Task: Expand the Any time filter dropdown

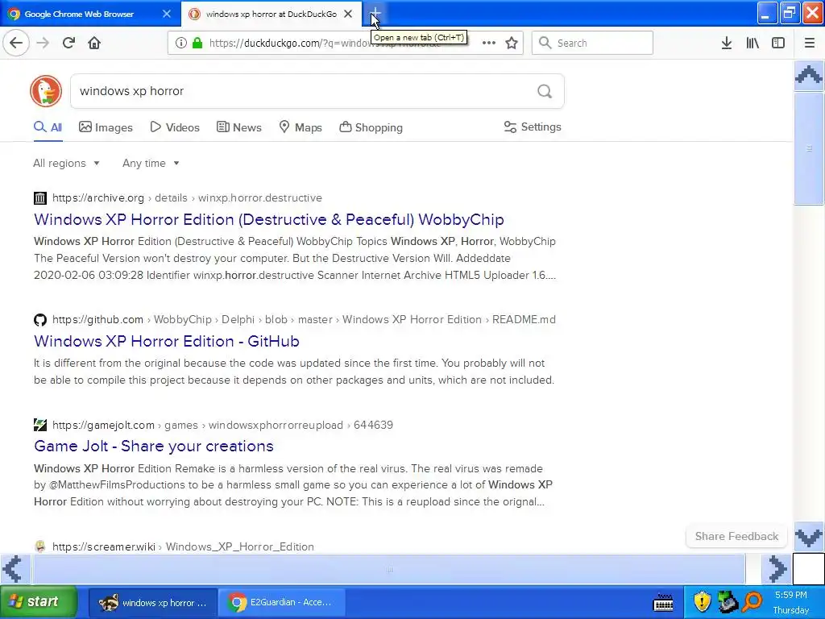Action: click(x=151, y=163)
